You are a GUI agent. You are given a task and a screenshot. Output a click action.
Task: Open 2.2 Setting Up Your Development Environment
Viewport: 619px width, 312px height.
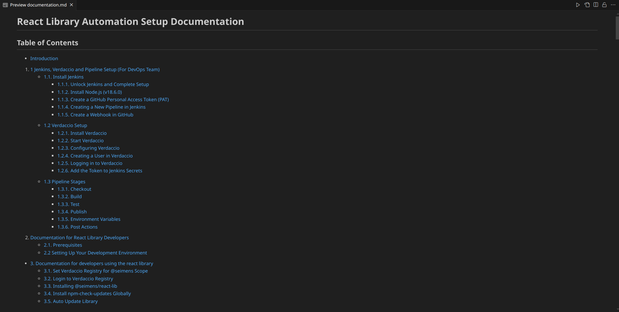96,253
